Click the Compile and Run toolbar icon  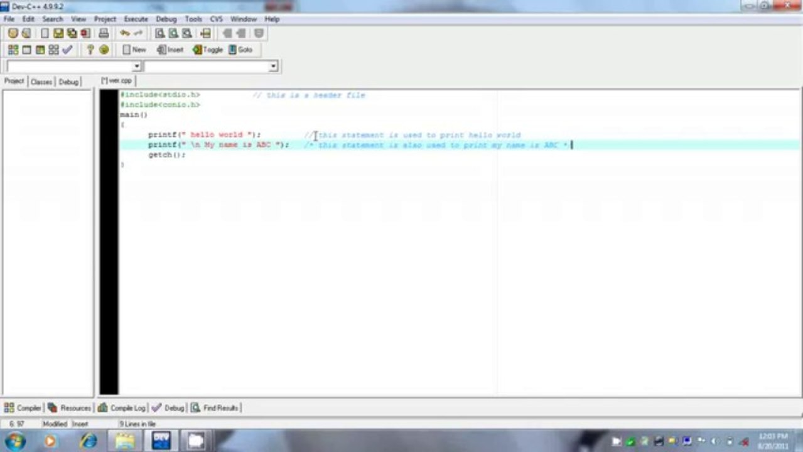(40, 50)
